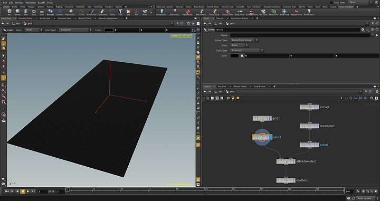Play the animation forward
The width and height of the screenshot is (380, 201).
coord(28,192)
